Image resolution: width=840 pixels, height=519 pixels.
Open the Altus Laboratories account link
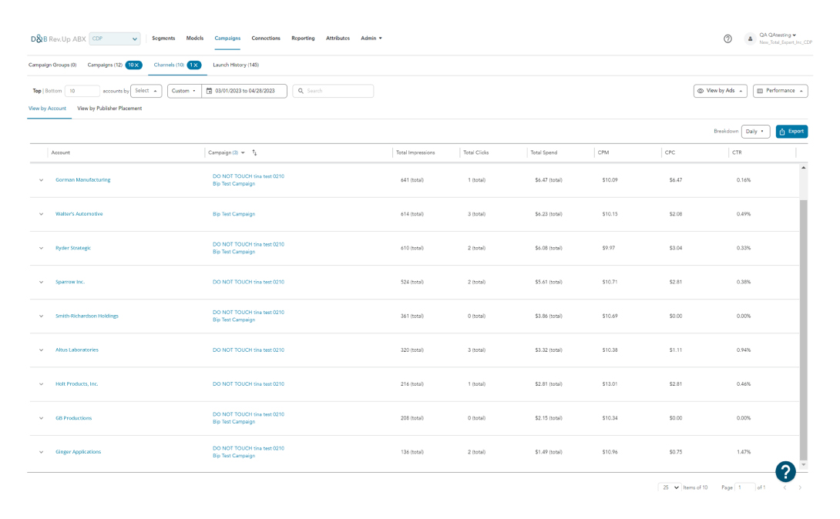coord(77,350)
